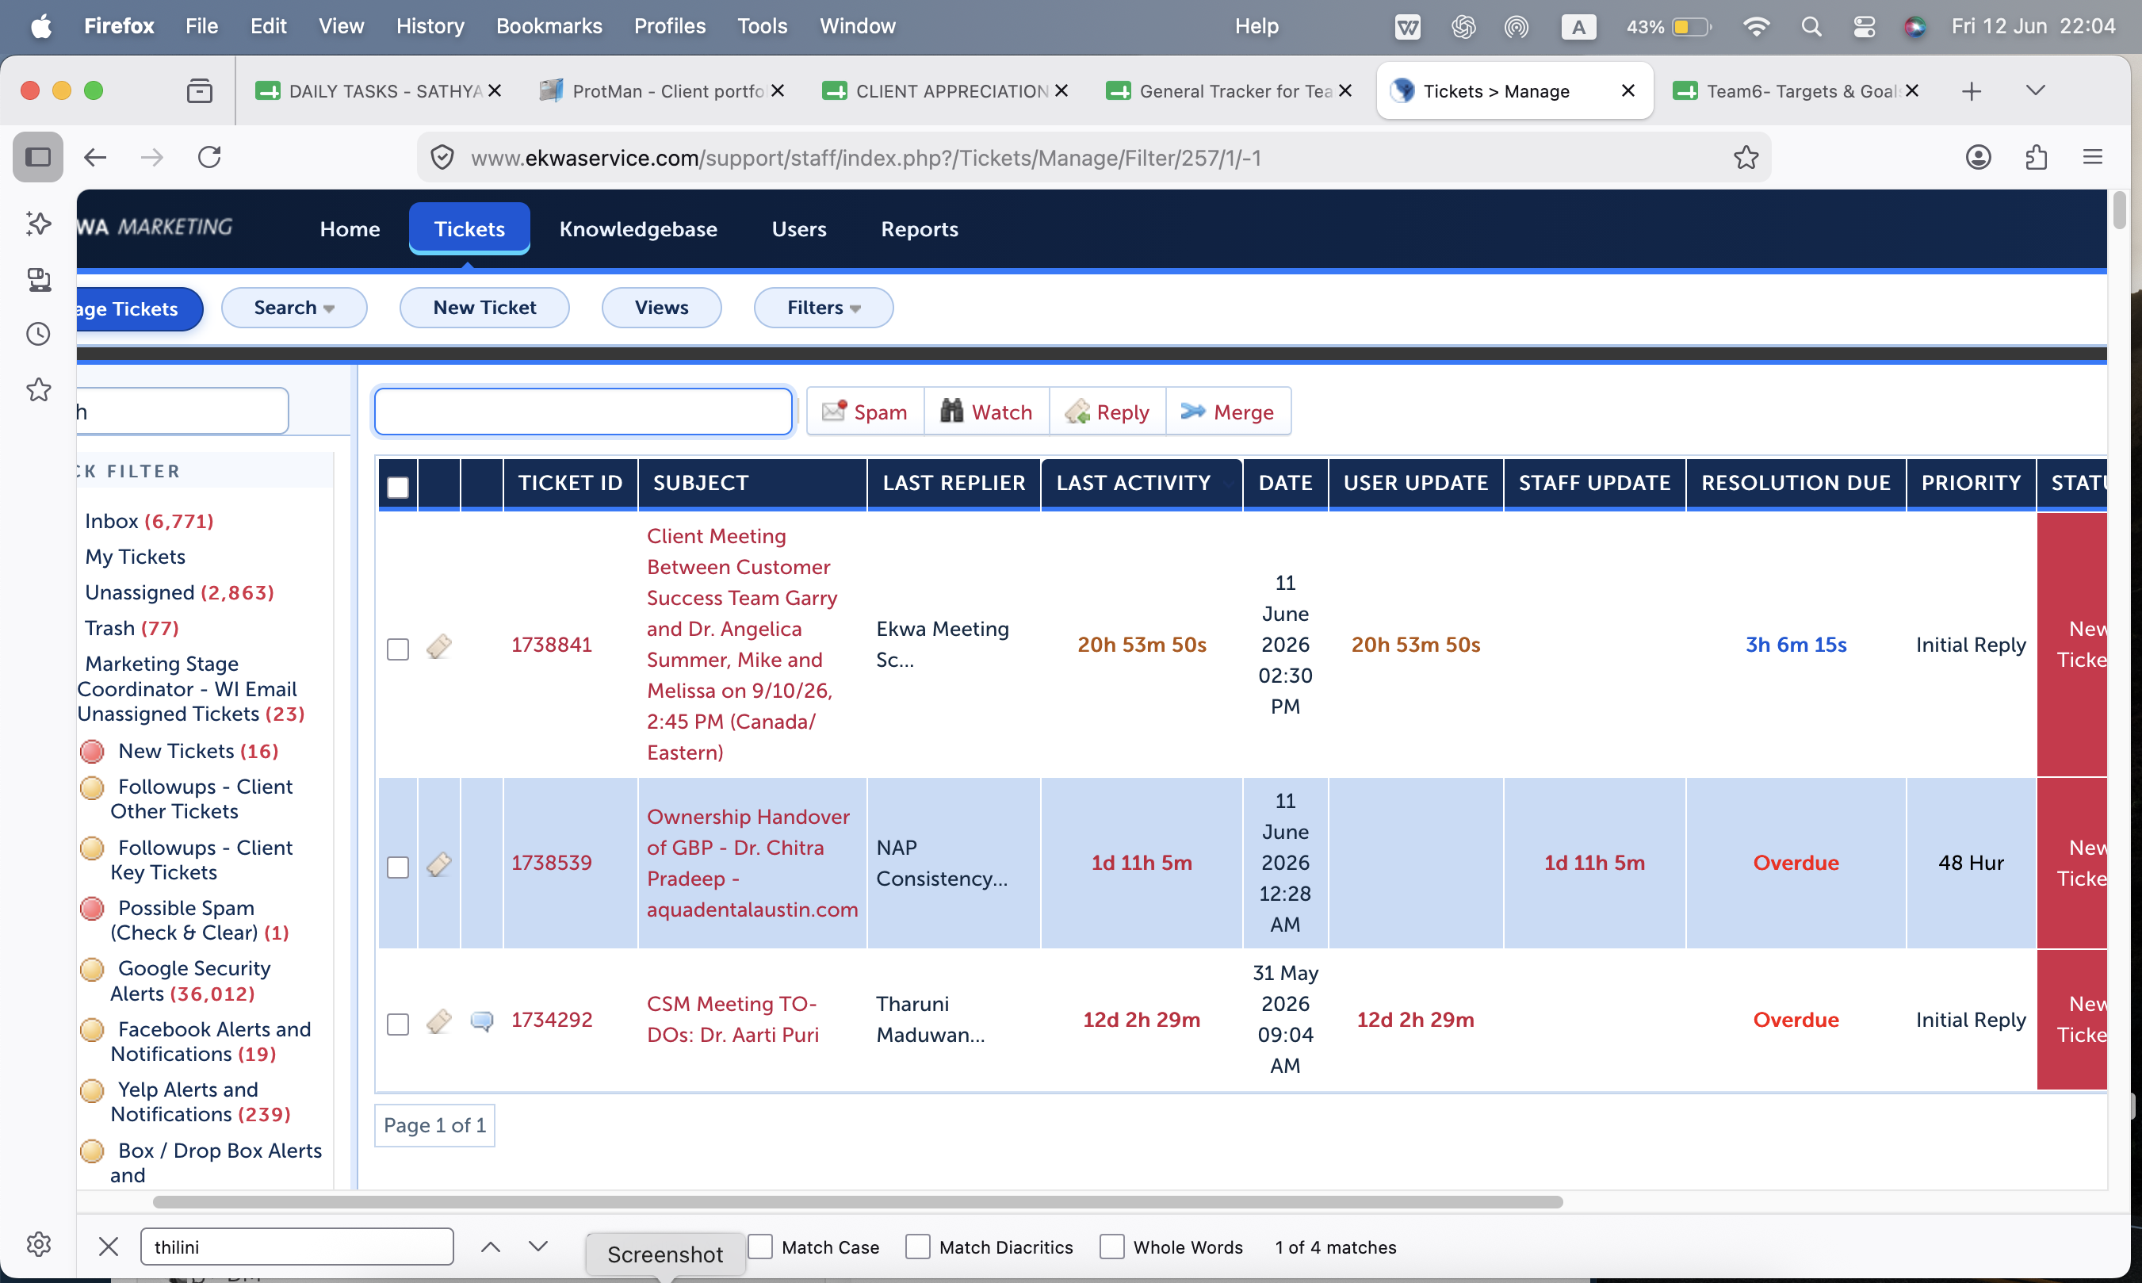Click ticket icon in row 1738539
Screen dimensions: 2142x1283
point(439,864)
